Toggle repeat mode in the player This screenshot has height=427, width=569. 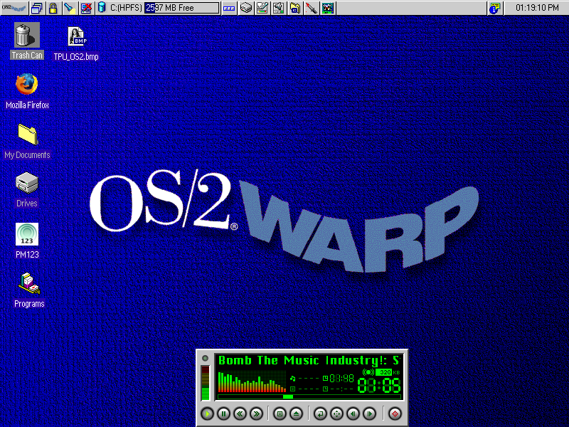pyautogui.click(x=320, y=413)
